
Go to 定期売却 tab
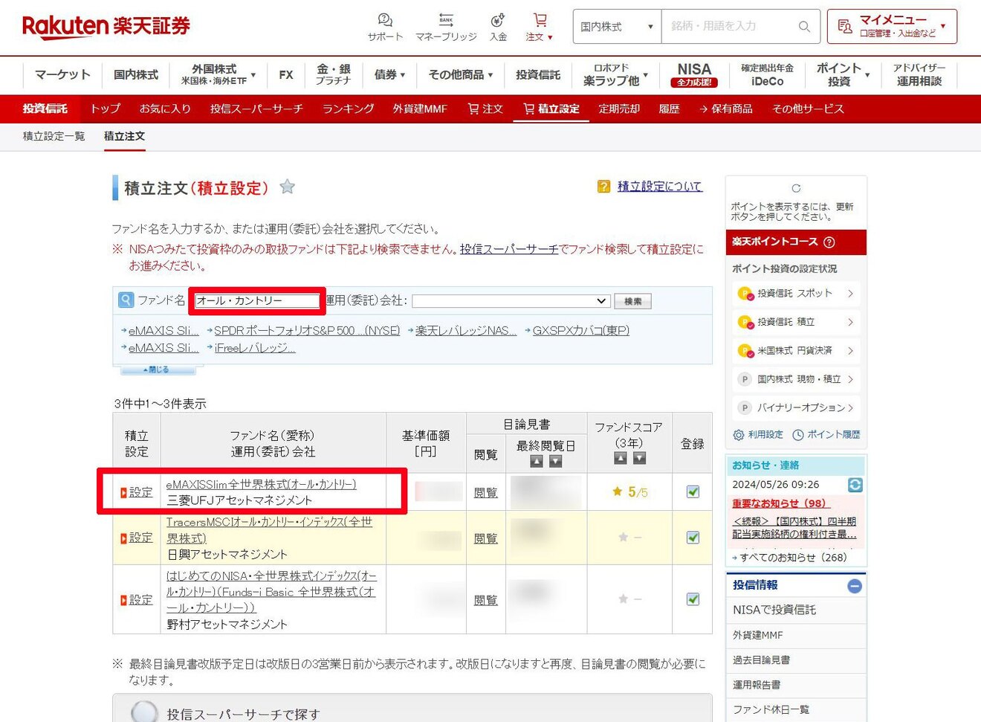[619, 109]
